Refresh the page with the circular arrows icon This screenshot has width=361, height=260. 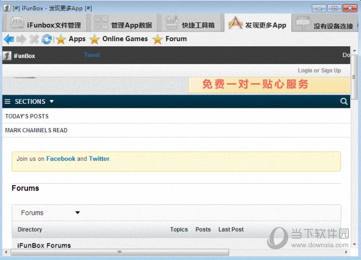click(47, 39)
